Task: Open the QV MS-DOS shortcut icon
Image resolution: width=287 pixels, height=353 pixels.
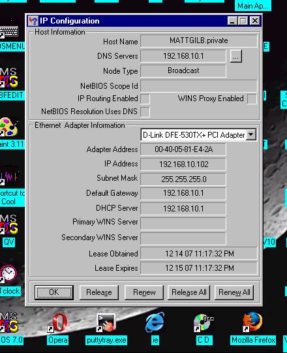Action: 8,224
